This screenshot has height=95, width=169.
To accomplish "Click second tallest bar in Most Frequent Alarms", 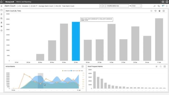I will tap(98, 83).
